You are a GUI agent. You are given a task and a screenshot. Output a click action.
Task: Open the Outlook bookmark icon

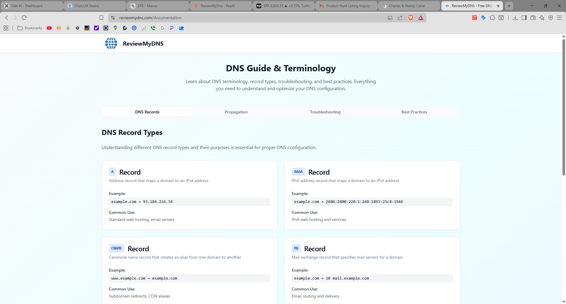pyautogui.click(x=181, y=28)
